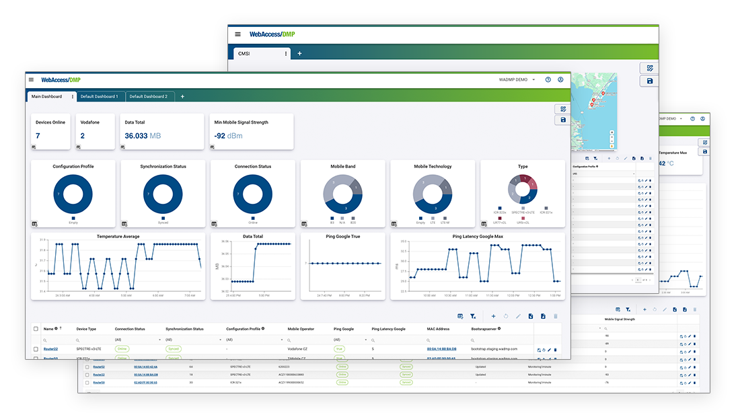Add a new dashboard tab after Default Dashboard 2

coord(182,96)
